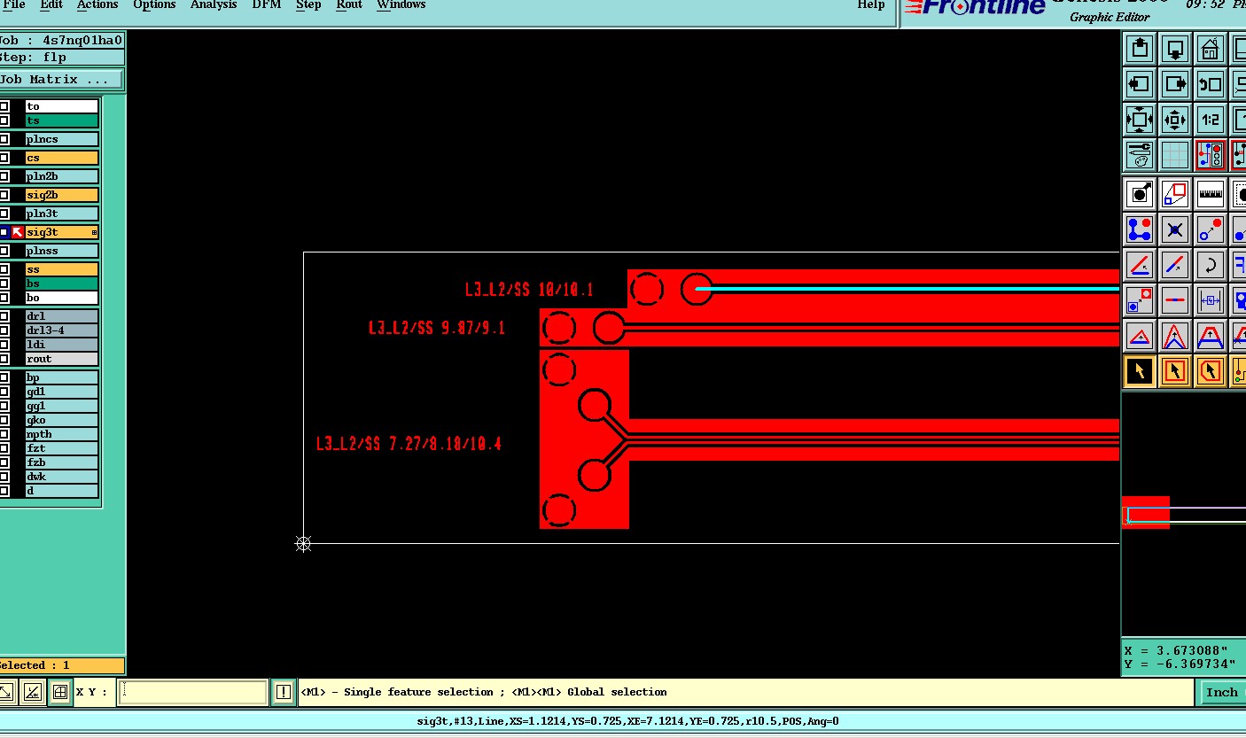Open the Rout menu
The height and width of the screenshot is (738, 1246).
(x=349, y=4)
